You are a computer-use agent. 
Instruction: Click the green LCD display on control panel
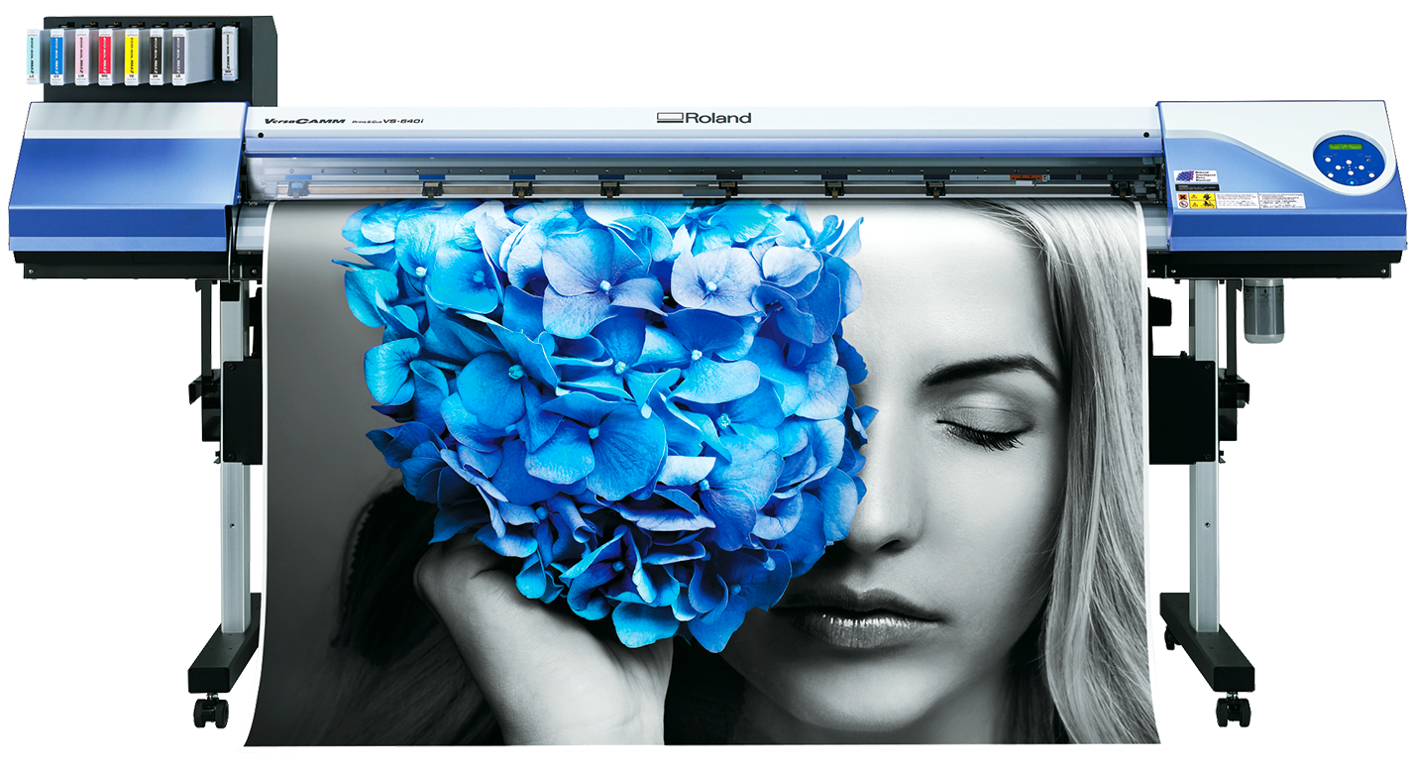pyautogui.click(x=1346, y=147)
